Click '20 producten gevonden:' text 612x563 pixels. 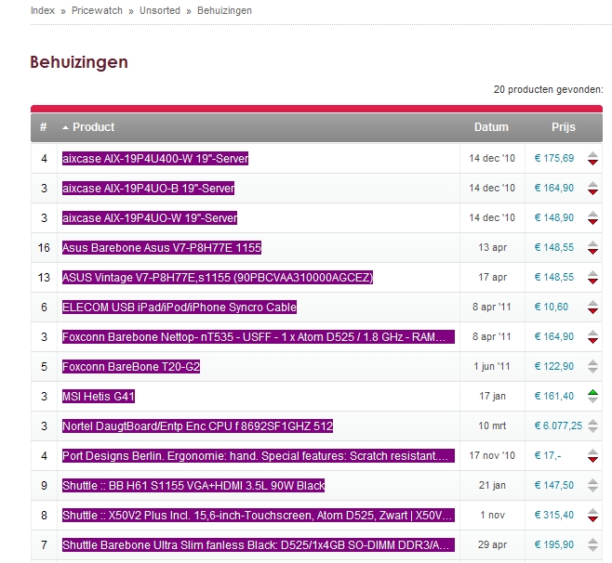coord(548,89)
